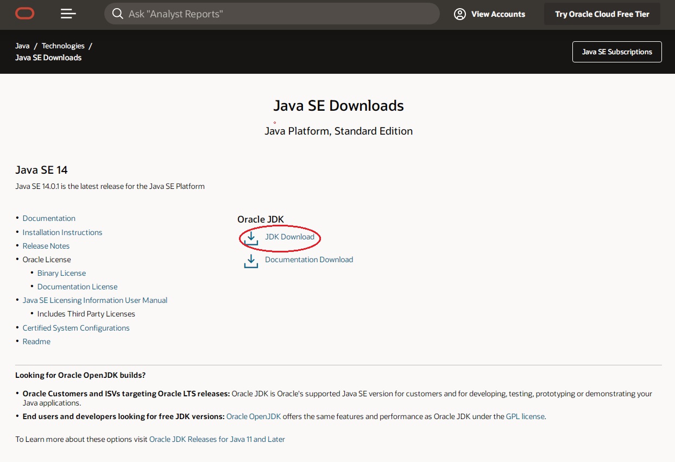This screenshot has height=462, width=675.
Task: Open View Accounts menu
Action: tap(490, 14)
